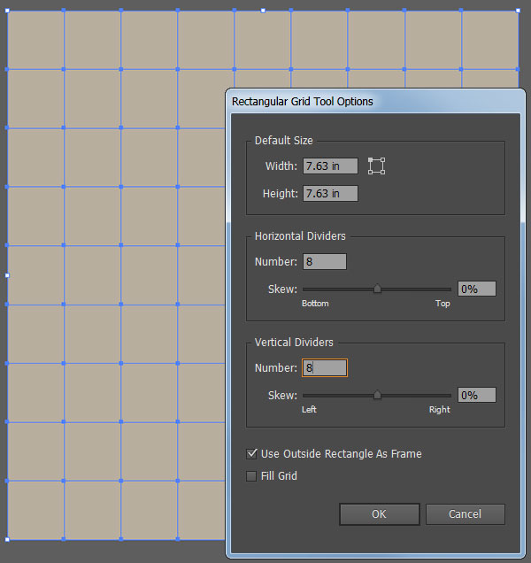Click the Height input field

pos(330,194)
